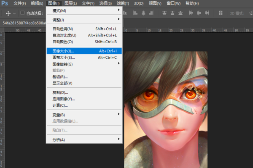Open the 视图(V) menu
253x168 pixels.
[155, 3]
